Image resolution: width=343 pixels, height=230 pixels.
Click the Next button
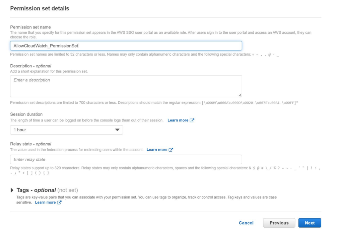310,223
